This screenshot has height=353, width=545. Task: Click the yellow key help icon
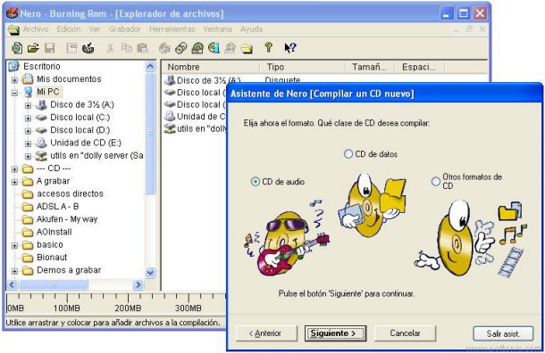(x=268, y=47)
